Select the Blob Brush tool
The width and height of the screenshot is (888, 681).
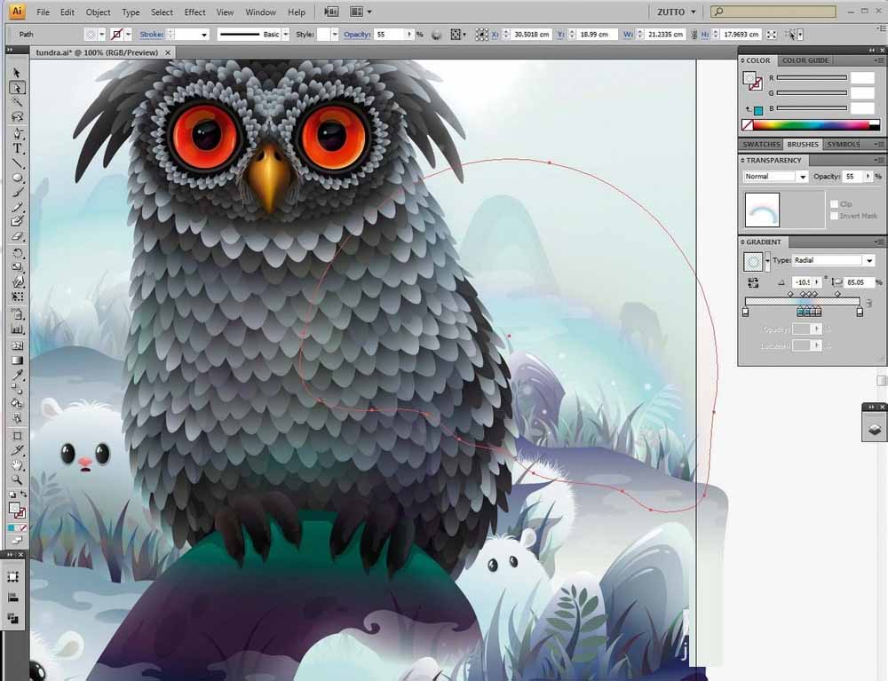(x=17, y=221)
